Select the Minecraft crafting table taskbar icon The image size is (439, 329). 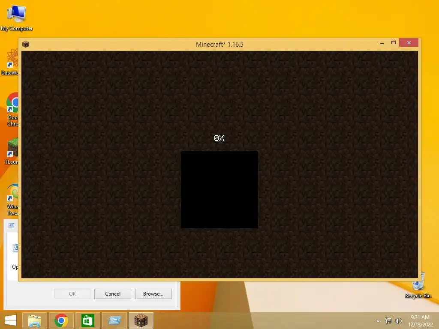tap(141, 320)
